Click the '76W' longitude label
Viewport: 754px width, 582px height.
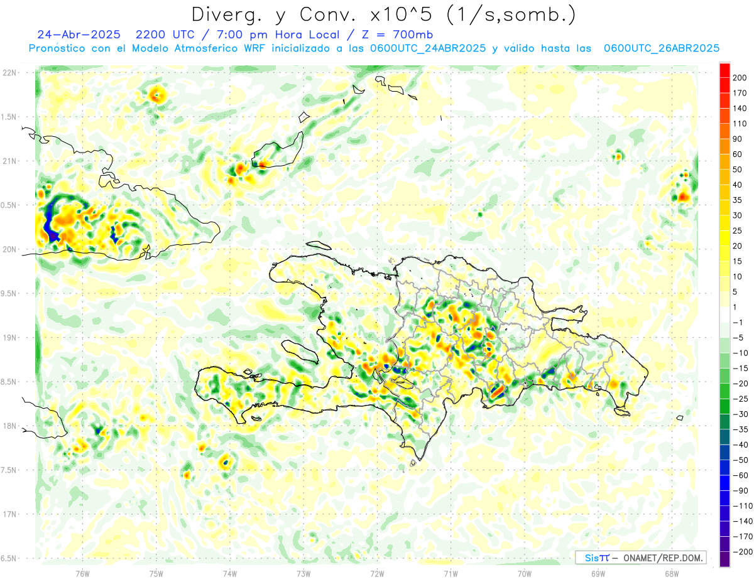pyautogui.click(x=82, y=573)
